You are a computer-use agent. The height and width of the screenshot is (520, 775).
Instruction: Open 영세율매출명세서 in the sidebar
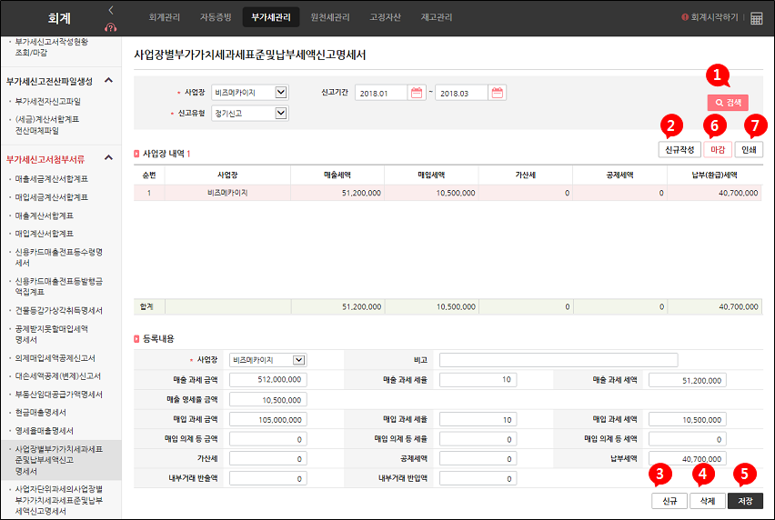point(44,431)
